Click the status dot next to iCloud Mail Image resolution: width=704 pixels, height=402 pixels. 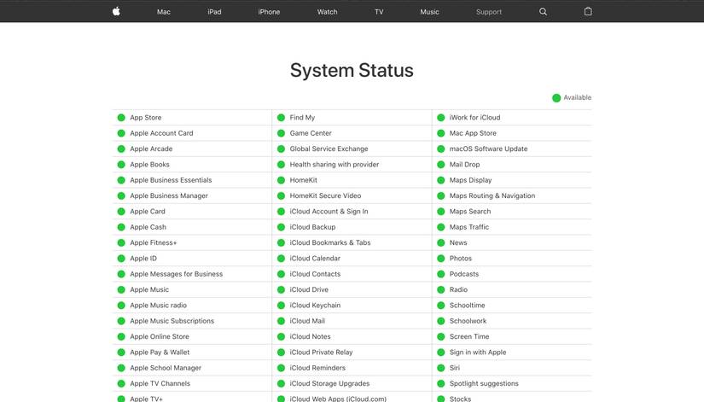[x=281, y=321]
